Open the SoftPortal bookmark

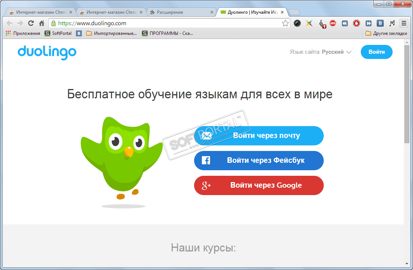(x=58, y=33)
